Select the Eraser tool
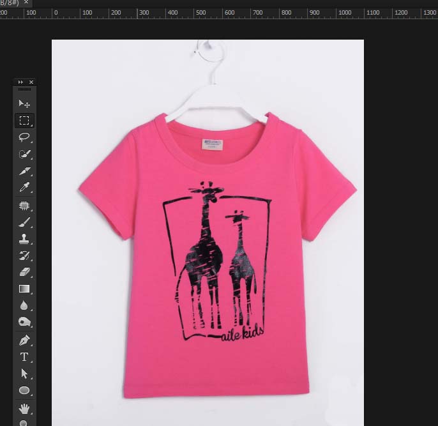The width and height of the screenshot is (438, 426). 24,272
